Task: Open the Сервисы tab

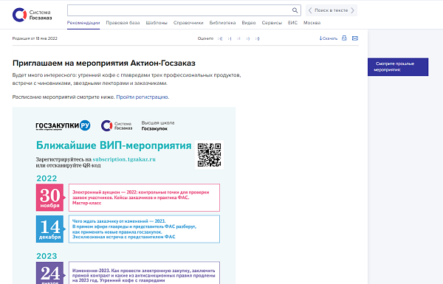Action: point(272,23)
